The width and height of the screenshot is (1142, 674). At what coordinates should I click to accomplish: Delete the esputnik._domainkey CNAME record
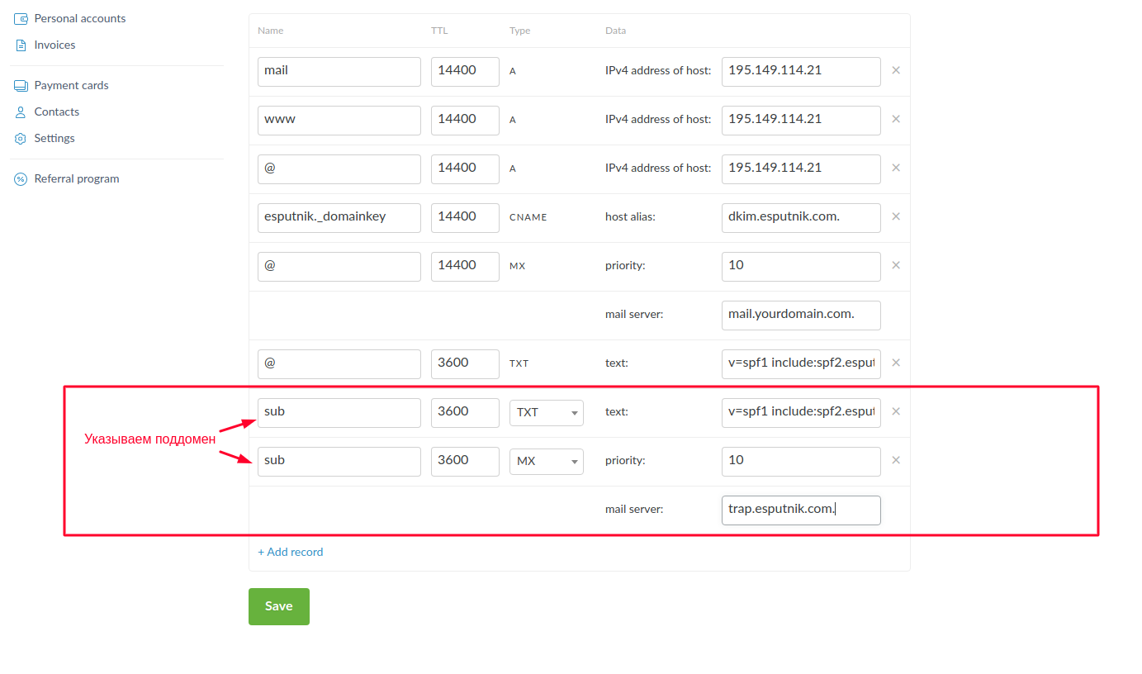896,217
